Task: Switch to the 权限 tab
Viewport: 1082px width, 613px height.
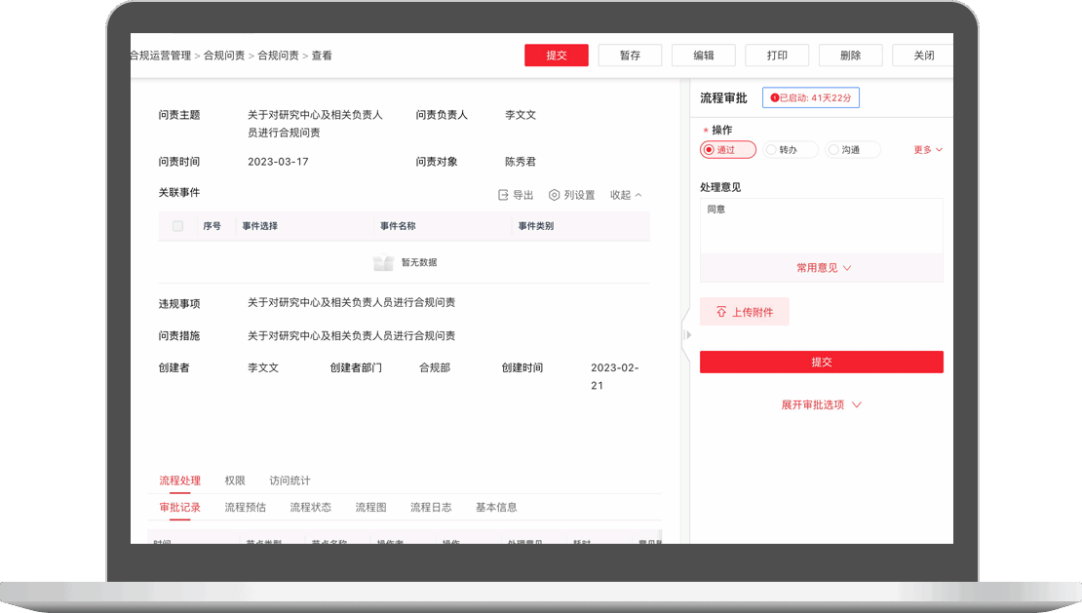Action: pos(235,480)
